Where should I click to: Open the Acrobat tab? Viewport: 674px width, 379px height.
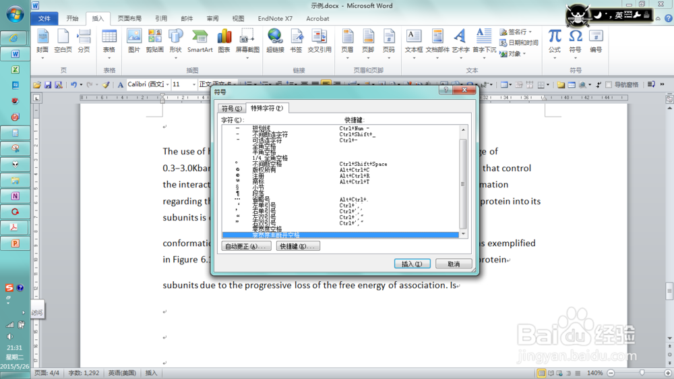317,18
